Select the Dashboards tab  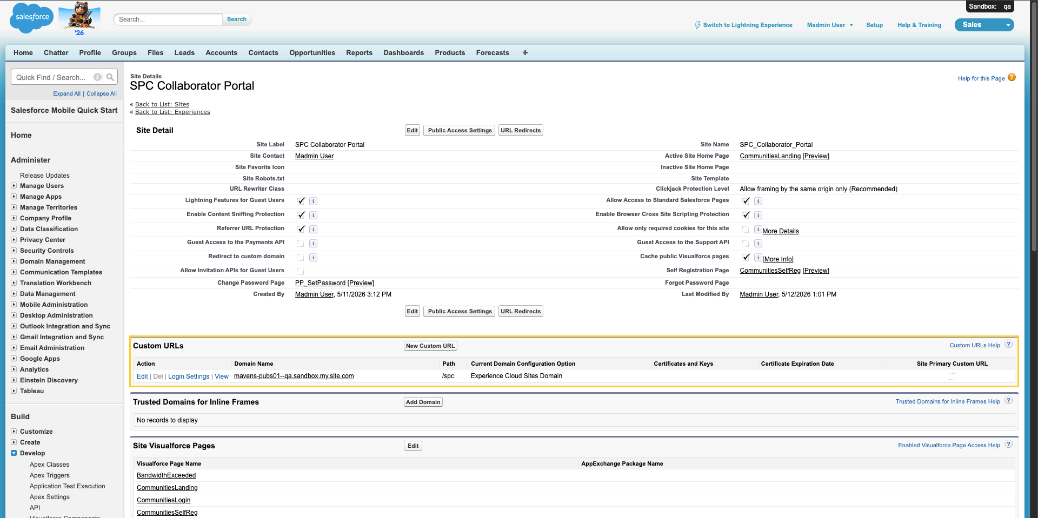(x=404, y=53)
